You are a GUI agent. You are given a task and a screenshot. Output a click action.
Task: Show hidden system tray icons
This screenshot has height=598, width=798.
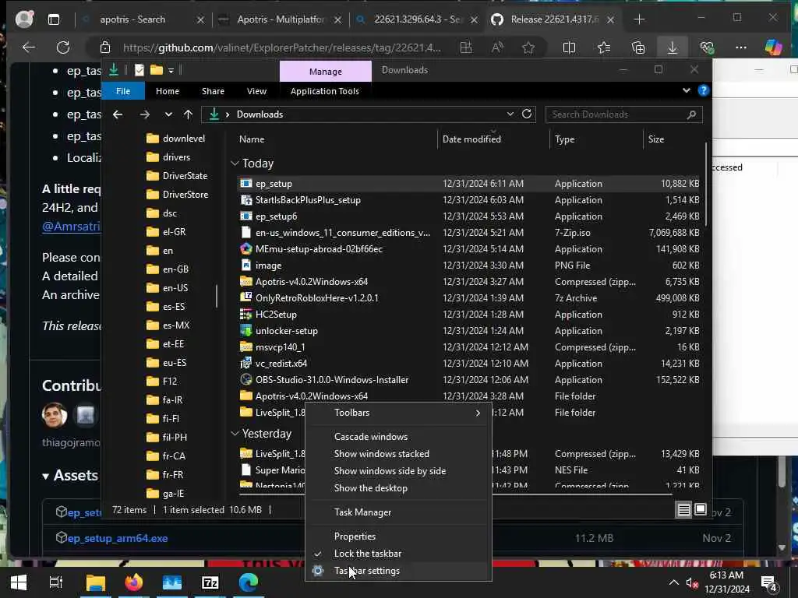tap(673, 582)
